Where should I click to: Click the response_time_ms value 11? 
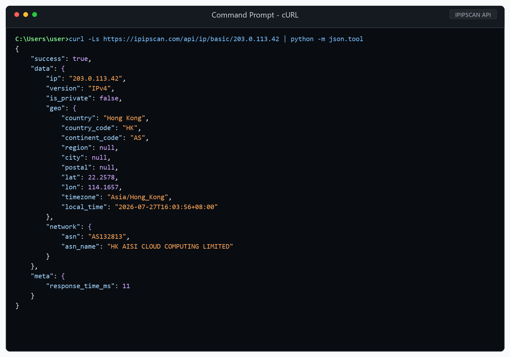pos(126,286)
